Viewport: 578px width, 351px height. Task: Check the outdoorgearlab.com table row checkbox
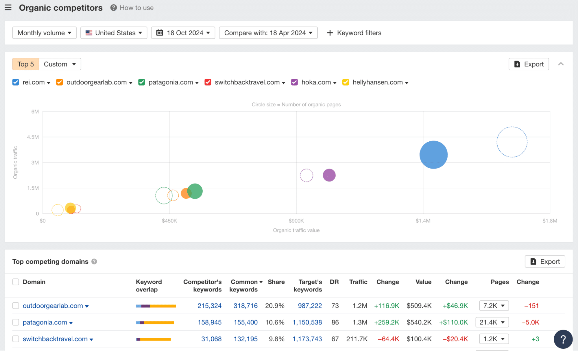(16, 306)
